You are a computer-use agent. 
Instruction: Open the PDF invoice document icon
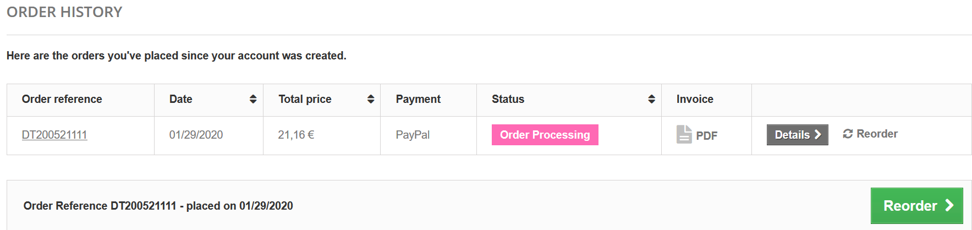684,134
